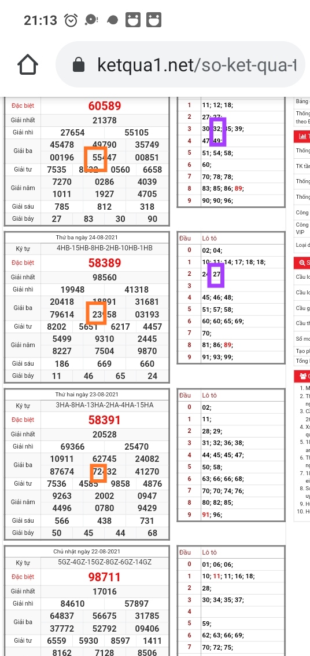Click second prize number 55105
Image resolution: width=310 pixels, height=656 pixels.
(136, 133)
